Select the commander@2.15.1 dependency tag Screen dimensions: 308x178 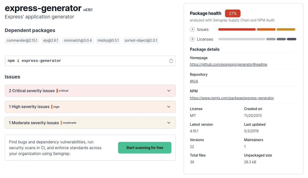tap(22, 40)
